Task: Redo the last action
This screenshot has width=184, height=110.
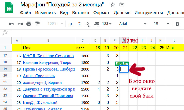Action: click(x=20, y=24)
